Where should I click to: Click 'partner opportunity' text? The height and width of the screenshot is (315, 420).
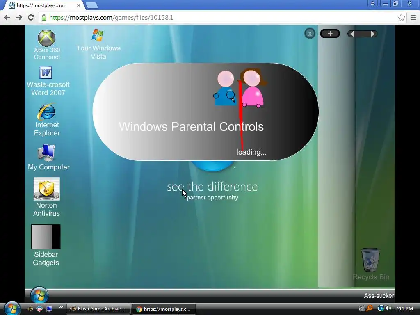coord(212,198)
